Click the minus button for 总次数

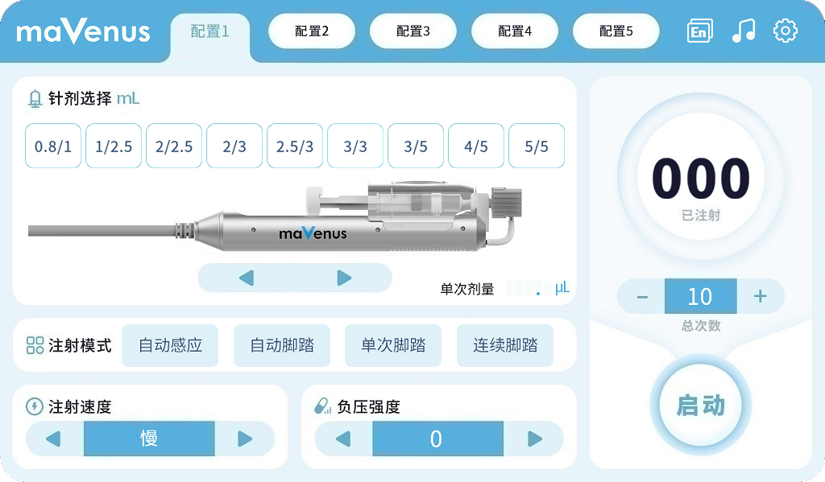point(642,296)
